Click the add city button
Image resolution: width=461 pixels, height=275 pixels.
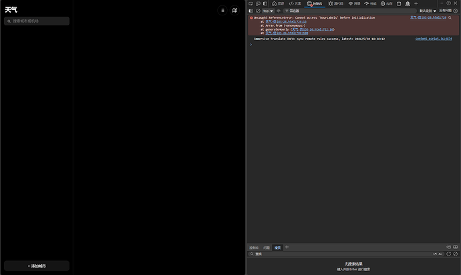(37, 266)
